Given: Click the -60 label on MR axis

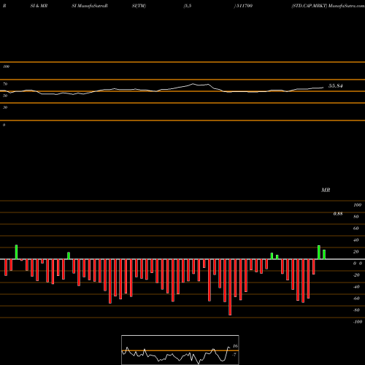Looking at the screenshot, I should (x=356, y=299).
